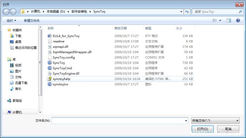The height and width of the screenshot is (138, 246).
Task: Sort by 修改日期 column header
Action: [121, 28]
